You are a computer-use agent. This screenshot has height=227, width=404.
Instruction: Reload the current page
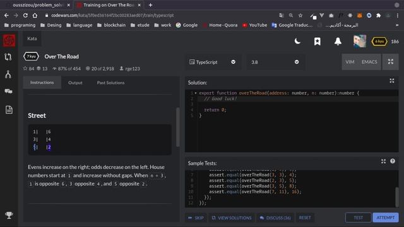[25, 15]
